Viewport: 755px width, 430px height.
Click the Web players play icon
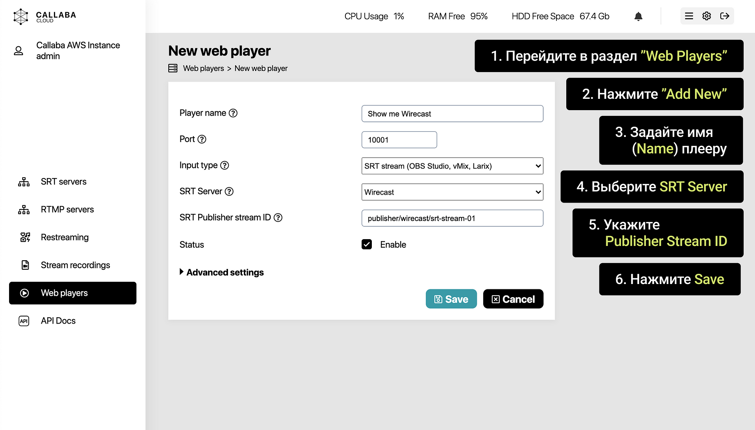coord(25,293)
